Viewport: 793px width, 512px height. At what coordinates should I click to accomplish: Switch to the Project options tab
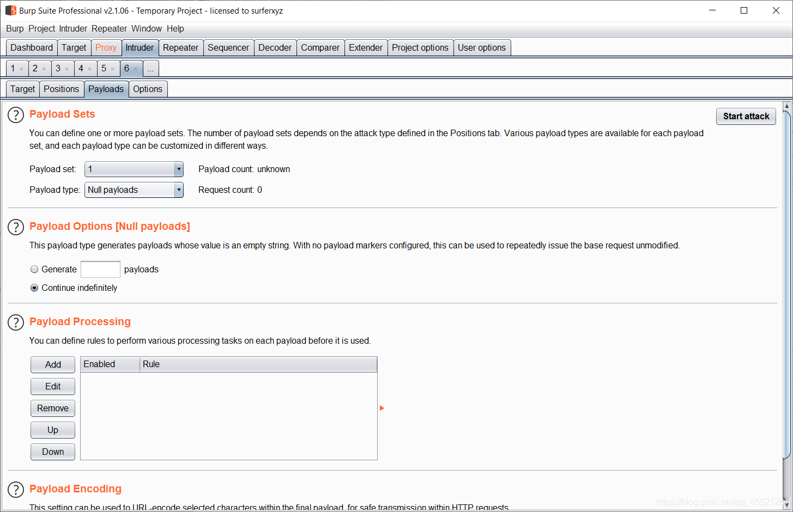420,48
